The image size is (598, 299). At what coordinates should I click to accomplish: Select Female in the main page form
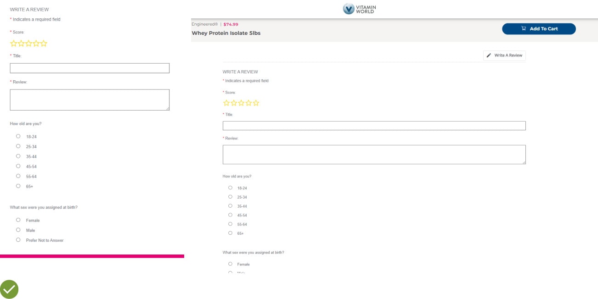click(x=231, y=264)
